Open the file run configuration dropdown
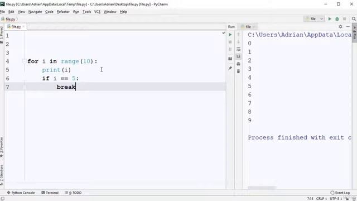Image resolution: width=357 pixels, height=201 pixels. pyautogui.click(x=314, y=19)
